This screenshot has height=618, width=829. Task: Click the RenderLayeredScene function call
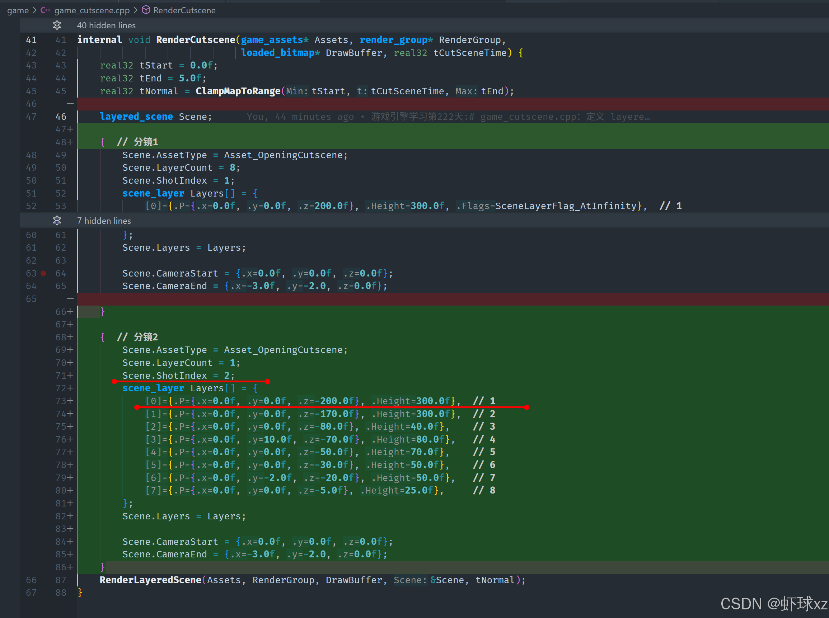(150, 580)
